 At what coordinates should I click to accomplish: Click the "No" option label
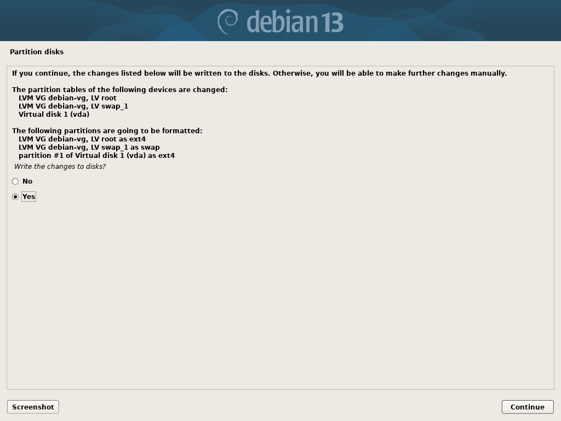pyautogui.click(x=27, y=181)
